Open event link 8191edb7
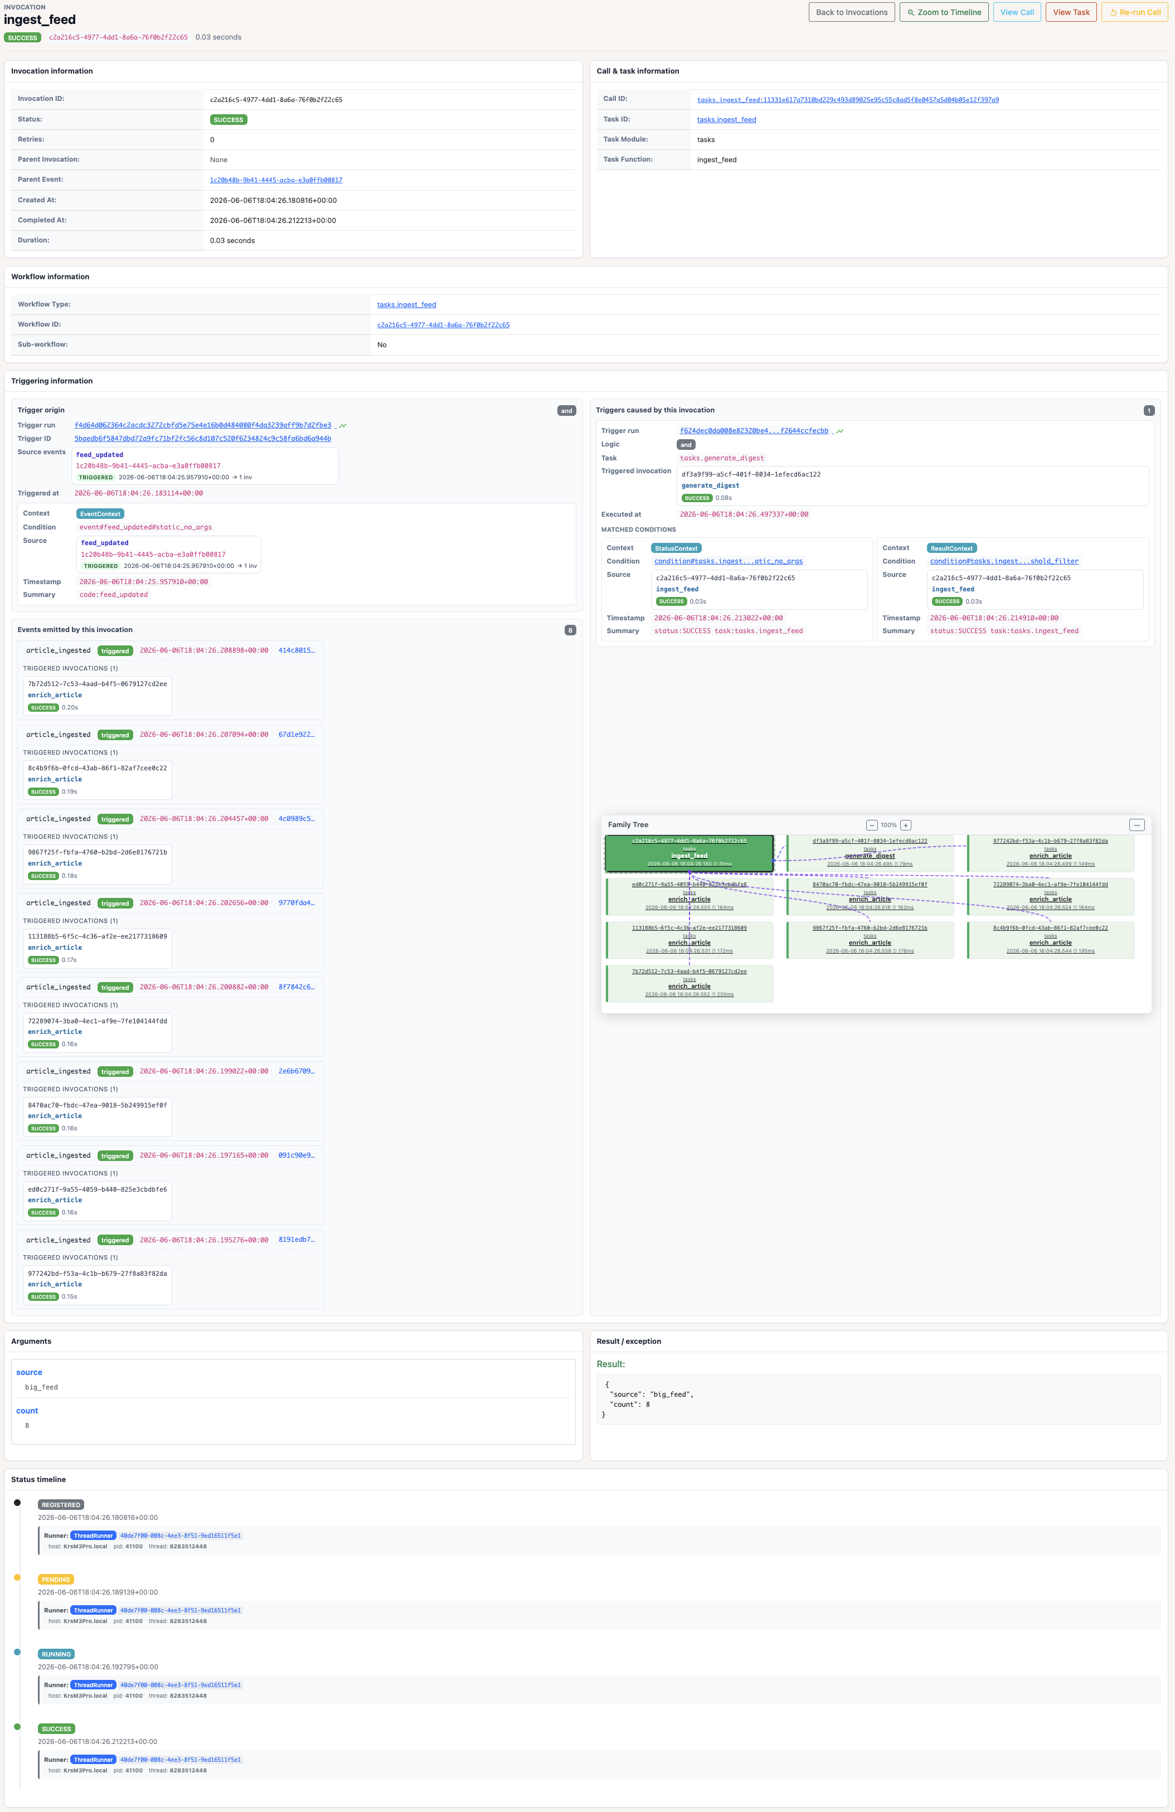 (x=296, y=1240)
